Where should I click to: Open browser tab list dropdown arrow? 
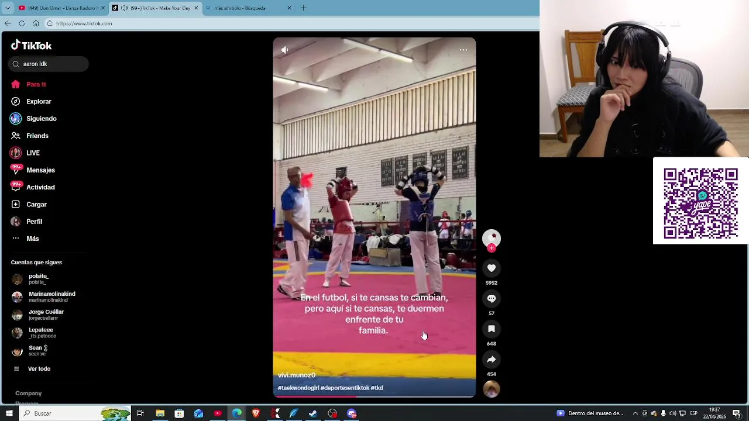pos(8,8)
